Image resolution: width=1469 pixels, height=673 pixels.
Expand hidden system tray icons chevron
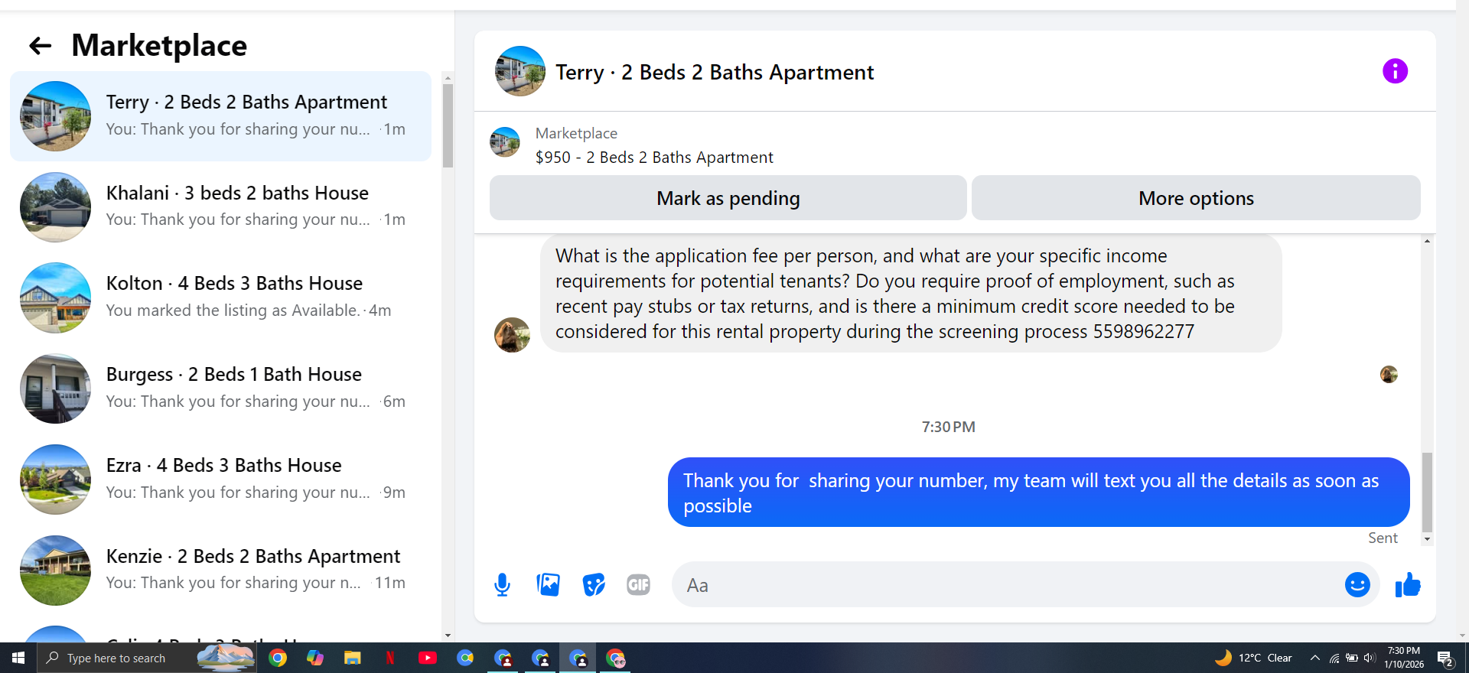[1314, 658]
